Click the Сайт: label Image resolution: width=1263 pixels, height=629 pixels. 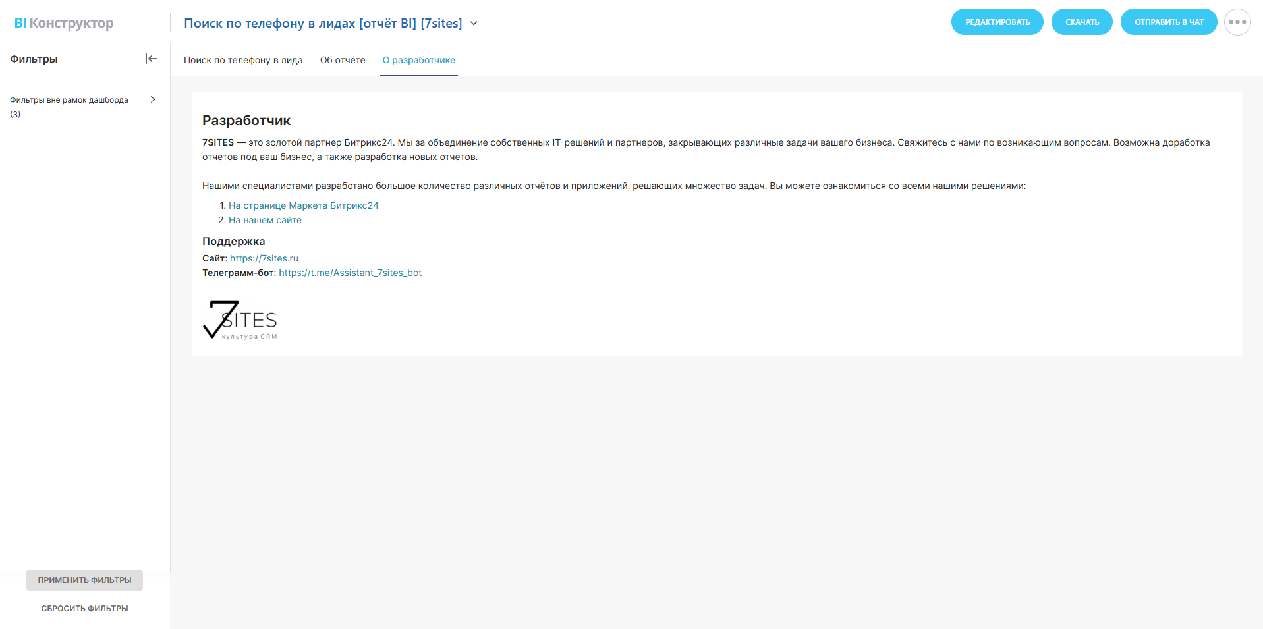215,258
